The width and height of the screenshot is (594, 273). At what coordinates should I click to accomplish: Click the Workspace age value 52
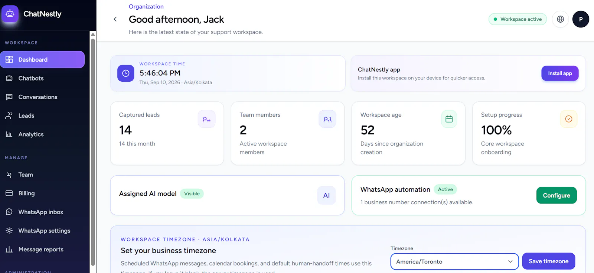click(368, 130)
